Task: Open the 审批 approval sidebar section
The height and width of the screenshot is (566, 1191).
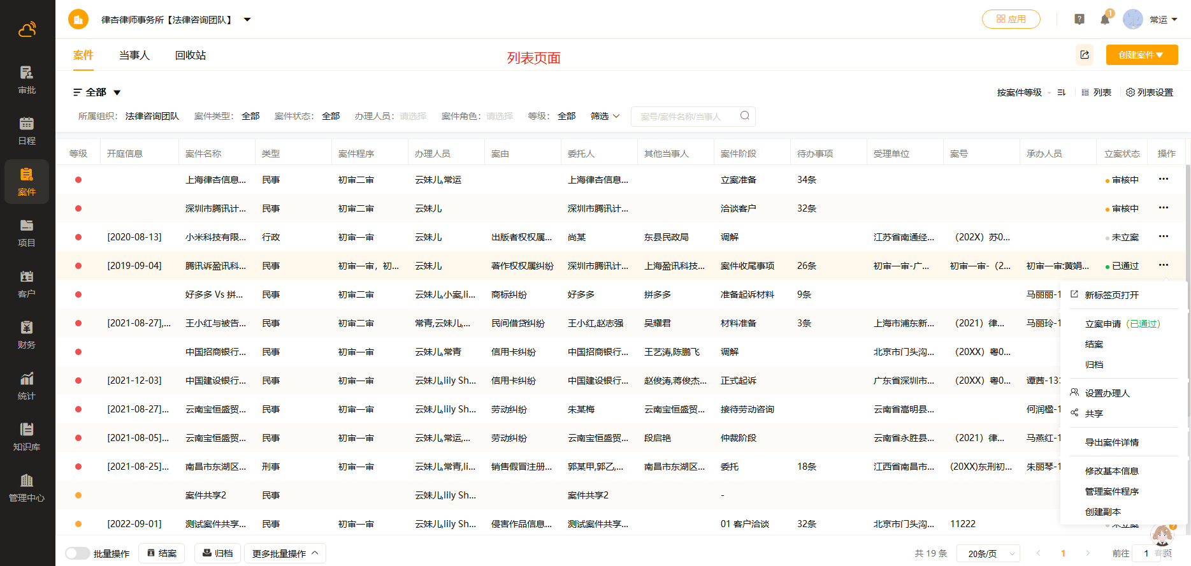Action: click(27, 80)
